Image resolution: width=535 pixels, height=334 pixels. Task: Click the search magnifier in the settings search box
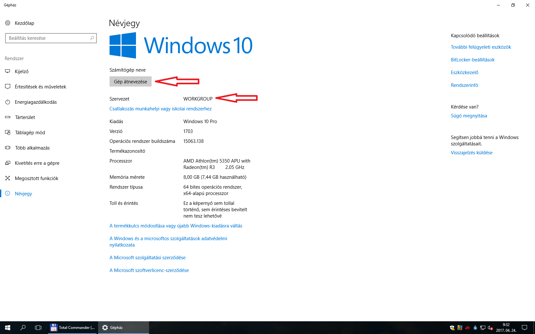pyautogui.click(x=92, y=38)
